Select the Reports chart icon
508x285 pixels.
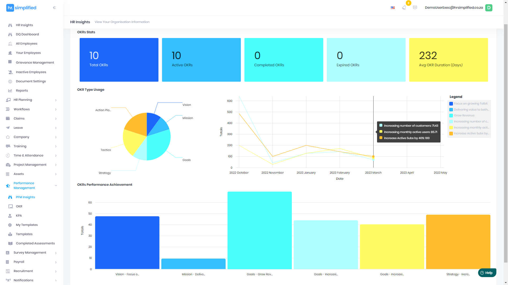tap(10, 91)
